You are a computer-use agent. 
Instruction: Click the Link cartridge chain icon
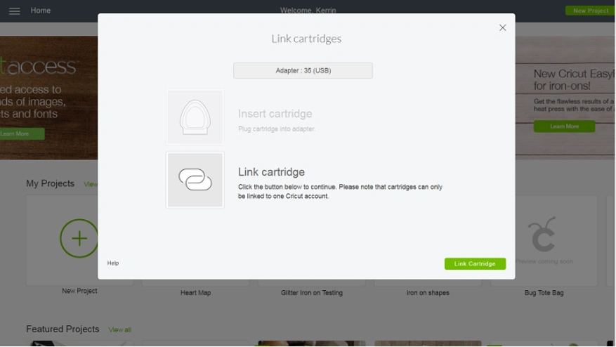[x=195, y=180]
